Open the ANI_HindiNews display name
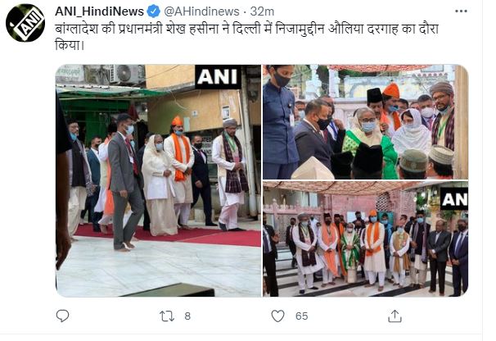Screen dimensions: 496x341 coord(99,11)
